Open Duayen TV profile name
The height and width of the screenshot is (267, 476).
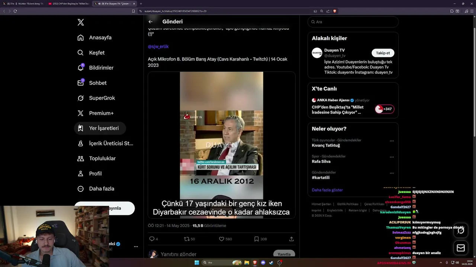pos(334,50)
